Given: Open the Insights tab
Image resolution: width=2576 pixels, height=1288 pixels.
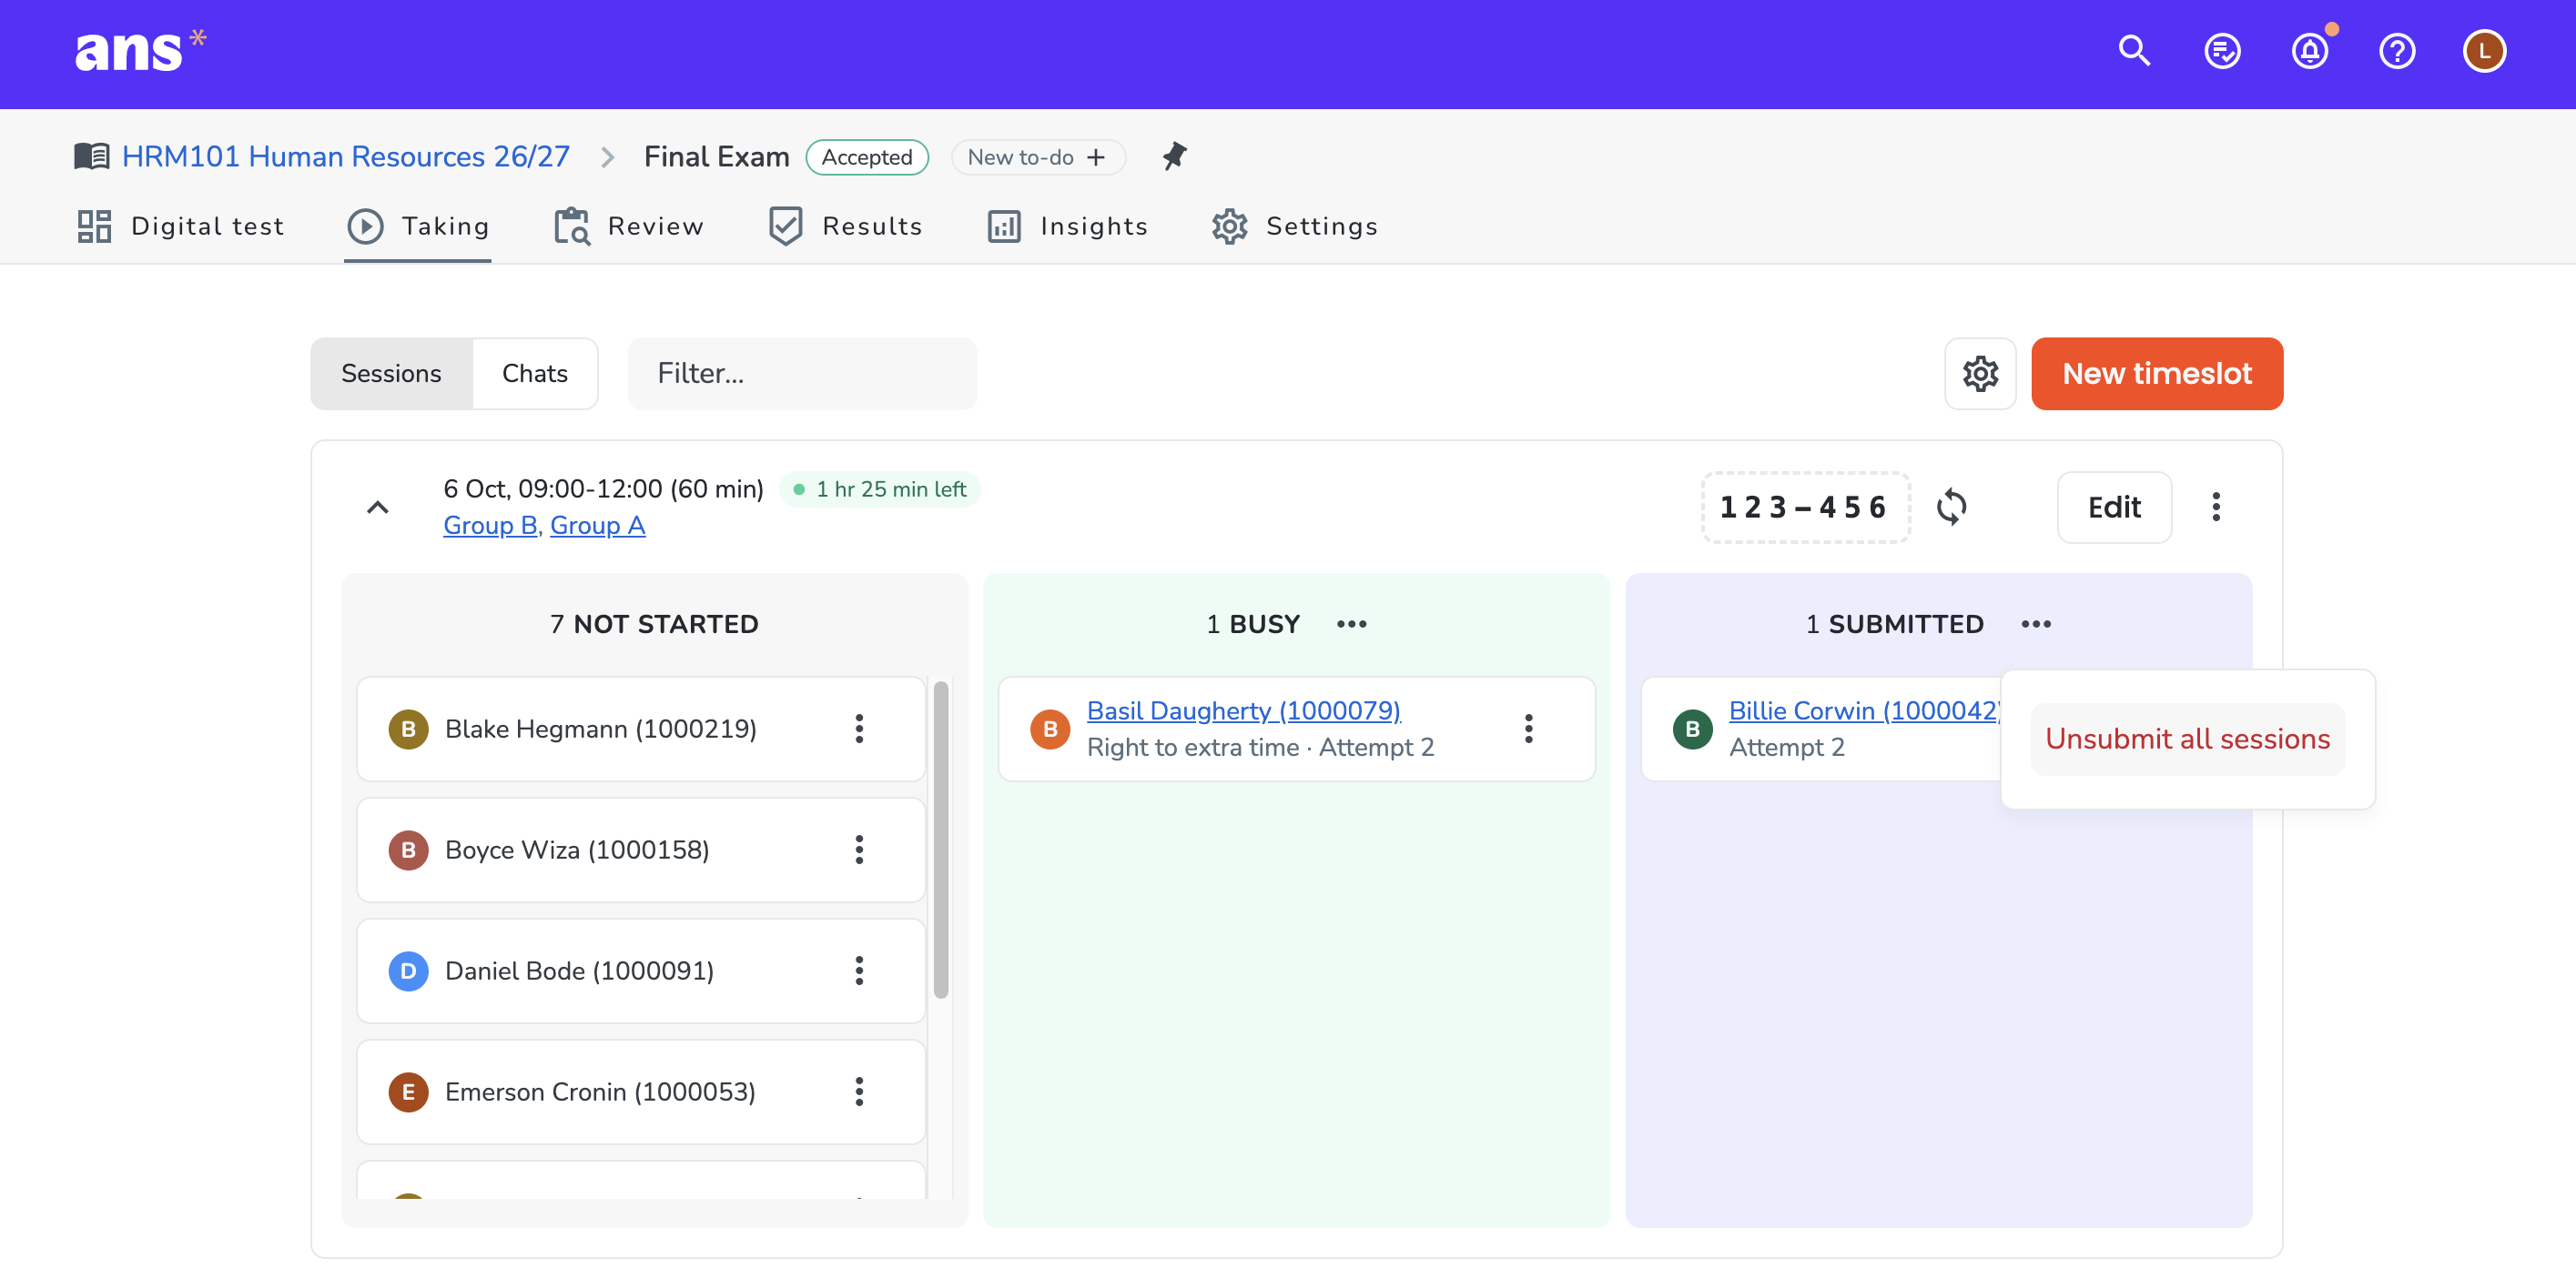Looking at the screenshot, I should 1067,226.
